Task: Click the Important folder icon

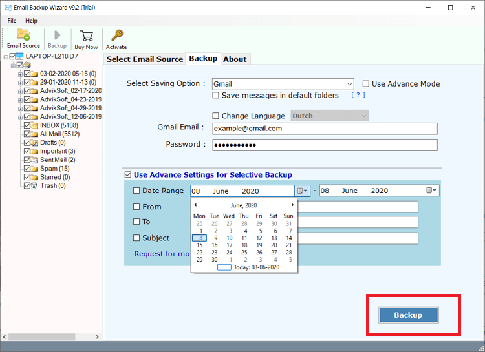Action: pyautogui.click(x=34, y=151)
